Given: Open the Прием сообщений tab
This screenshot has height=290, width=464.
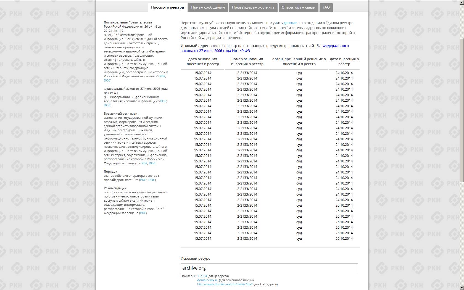Looking at the screenshot, I should [x=208, y=7].
